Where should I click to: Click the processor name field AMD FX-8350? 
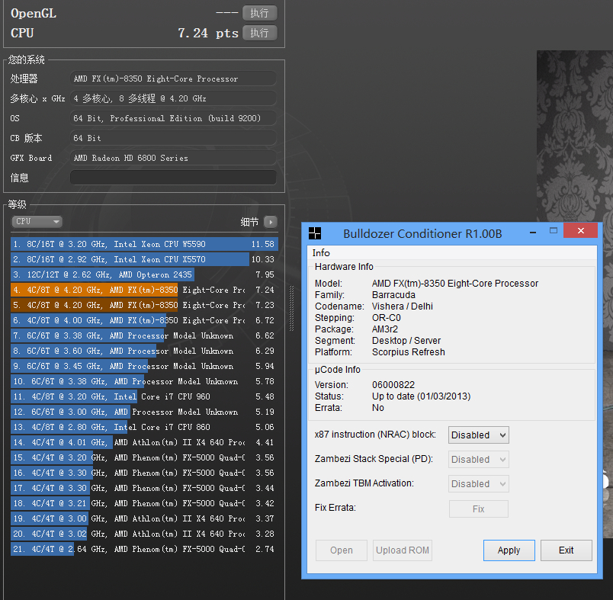[173, 79]
